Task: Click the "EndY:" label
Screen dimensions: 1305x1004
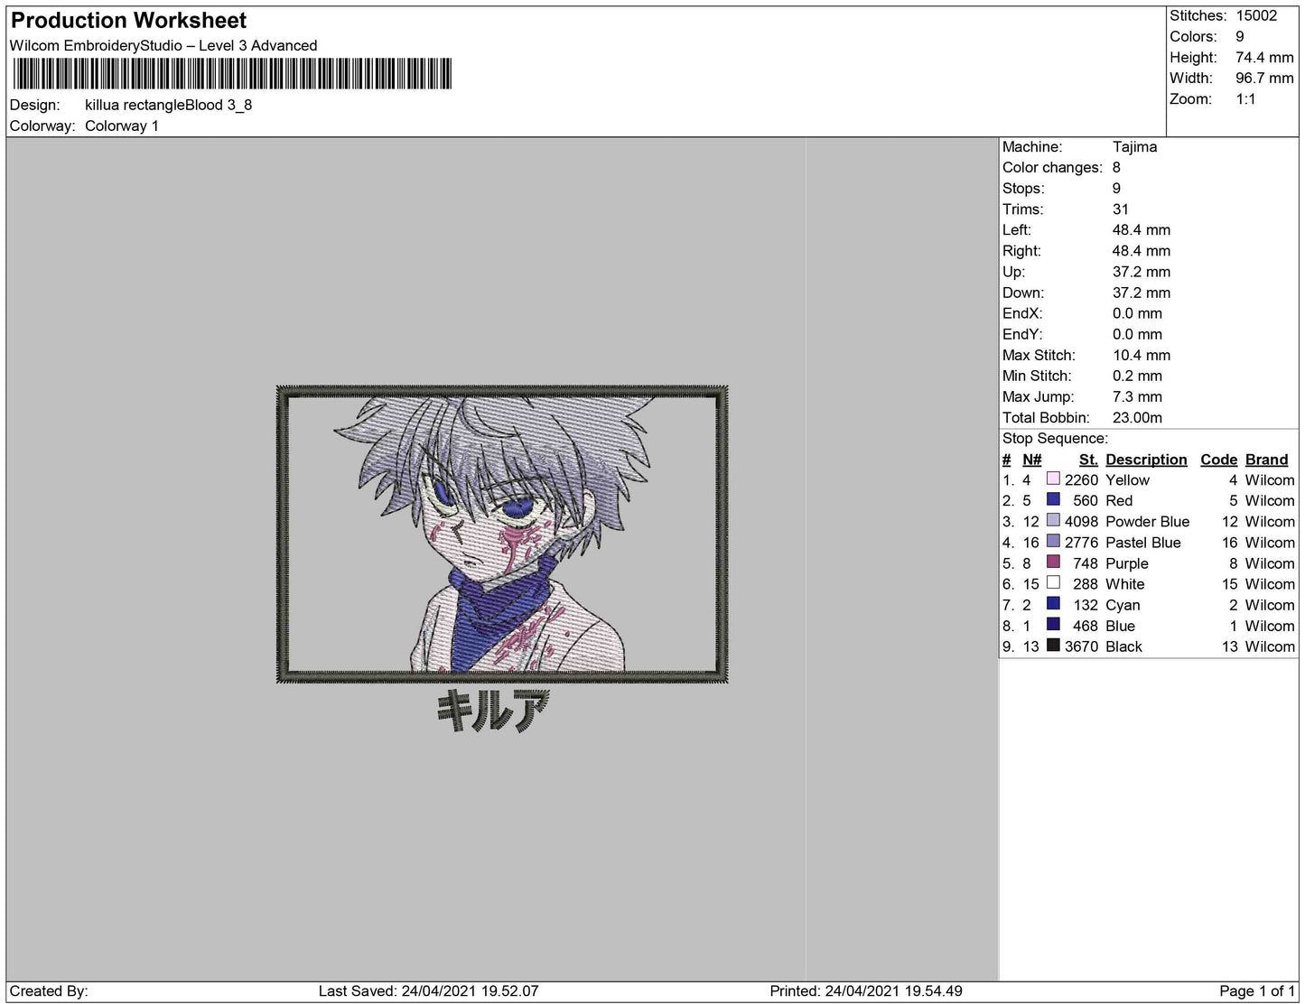Action: tap(1022, 334)
